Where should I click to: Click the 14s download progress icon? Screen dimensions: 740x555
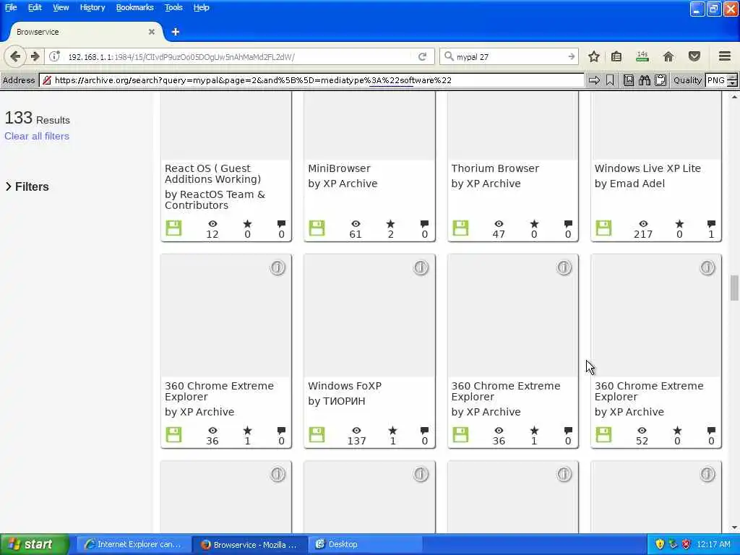[642, 56]
